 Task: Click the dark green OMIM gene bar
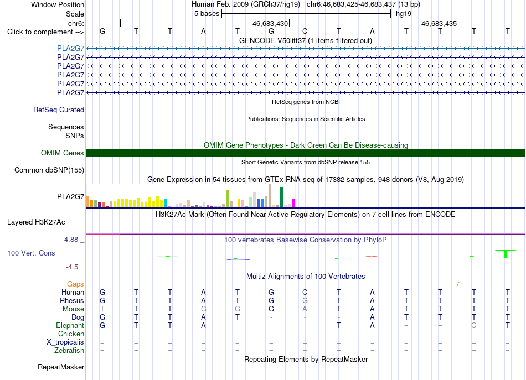point(306,153)
